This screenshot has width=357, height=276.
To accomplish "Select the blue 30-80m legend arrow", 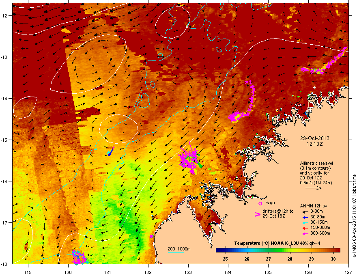I will click(x=305, y=217).
